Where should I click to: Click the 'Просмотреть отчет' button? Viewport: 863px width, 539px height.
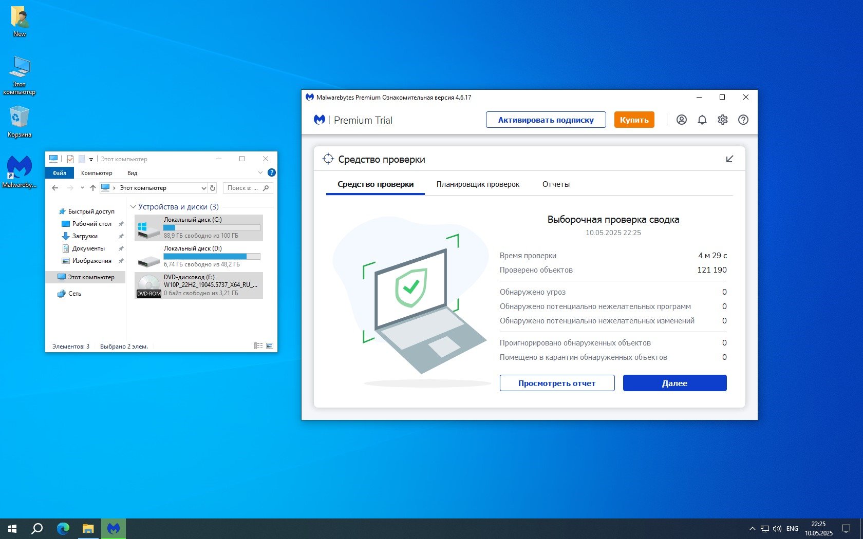[x=557, y=383]
